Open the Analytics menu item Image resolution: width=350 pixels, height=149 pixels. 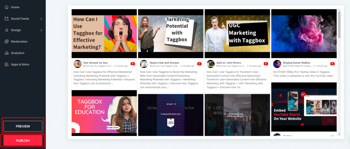tap(17, 53)
